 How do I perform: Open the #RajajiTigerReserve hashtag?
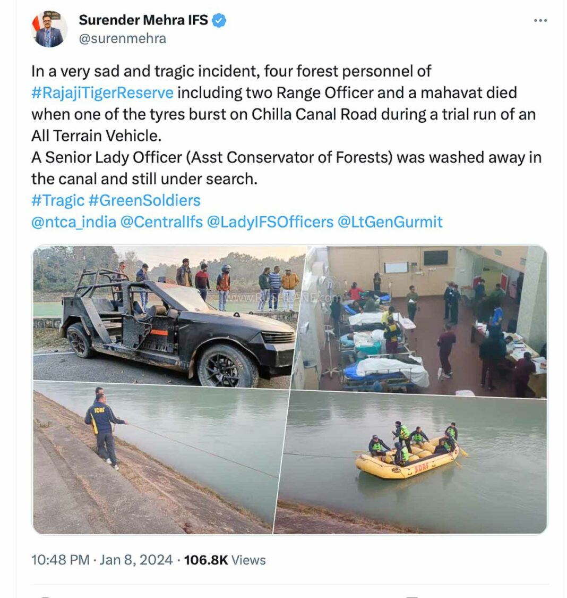pos(102,93)
